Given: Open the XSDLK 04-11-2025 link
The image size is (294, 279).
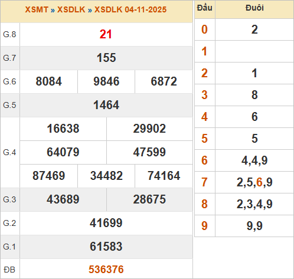Looking at the screenshot, I should [130, 9].
